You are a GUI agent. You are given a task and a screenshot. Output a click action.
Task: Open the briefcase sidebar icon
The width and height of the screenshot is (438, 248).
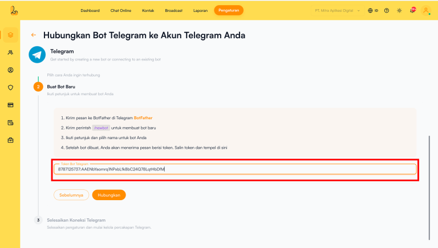coord(10,140)
